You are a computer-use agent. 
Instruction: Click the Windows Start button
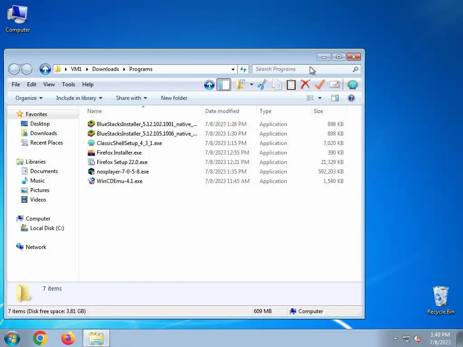click(x=12, y=338)
